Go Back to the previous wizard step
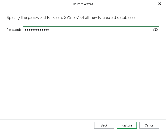 click(x=104, y=125)
